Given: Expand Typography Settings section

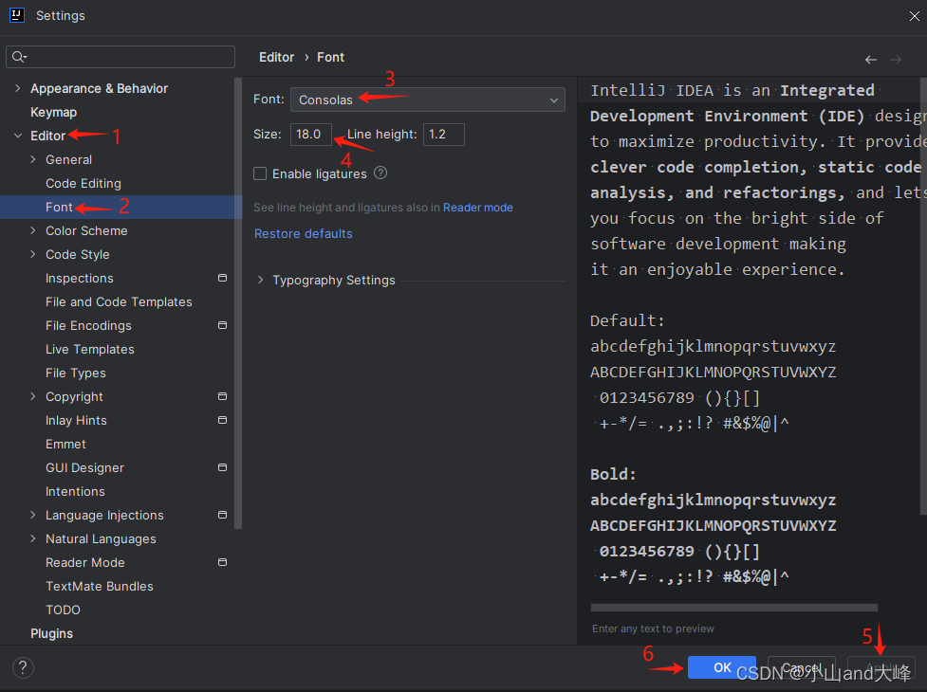Looking at the screenshot, I should 260,280.
